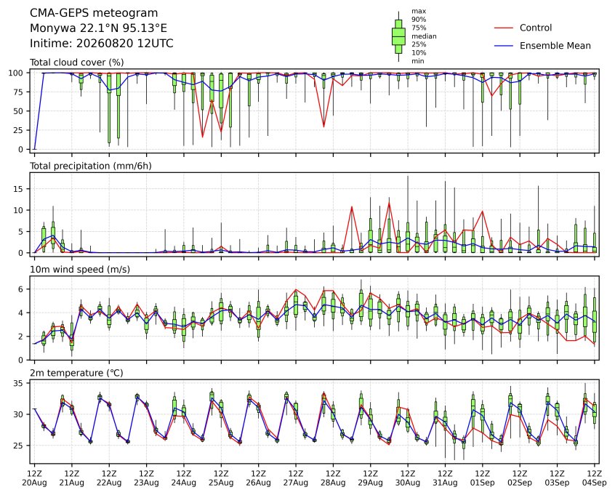Click the 'Total precipitation (mm/6h)' panel title
Image resolution: width=615 pixels, height=495 pixels.
click(x=91, y=166)
